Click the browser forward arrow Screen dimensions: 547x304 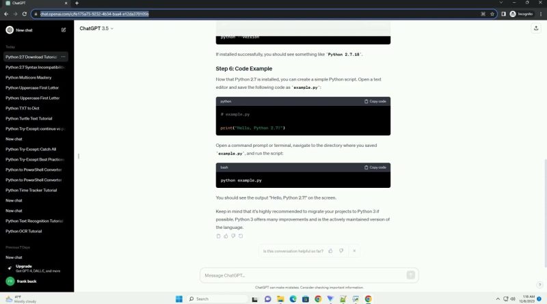click(15, 14)
